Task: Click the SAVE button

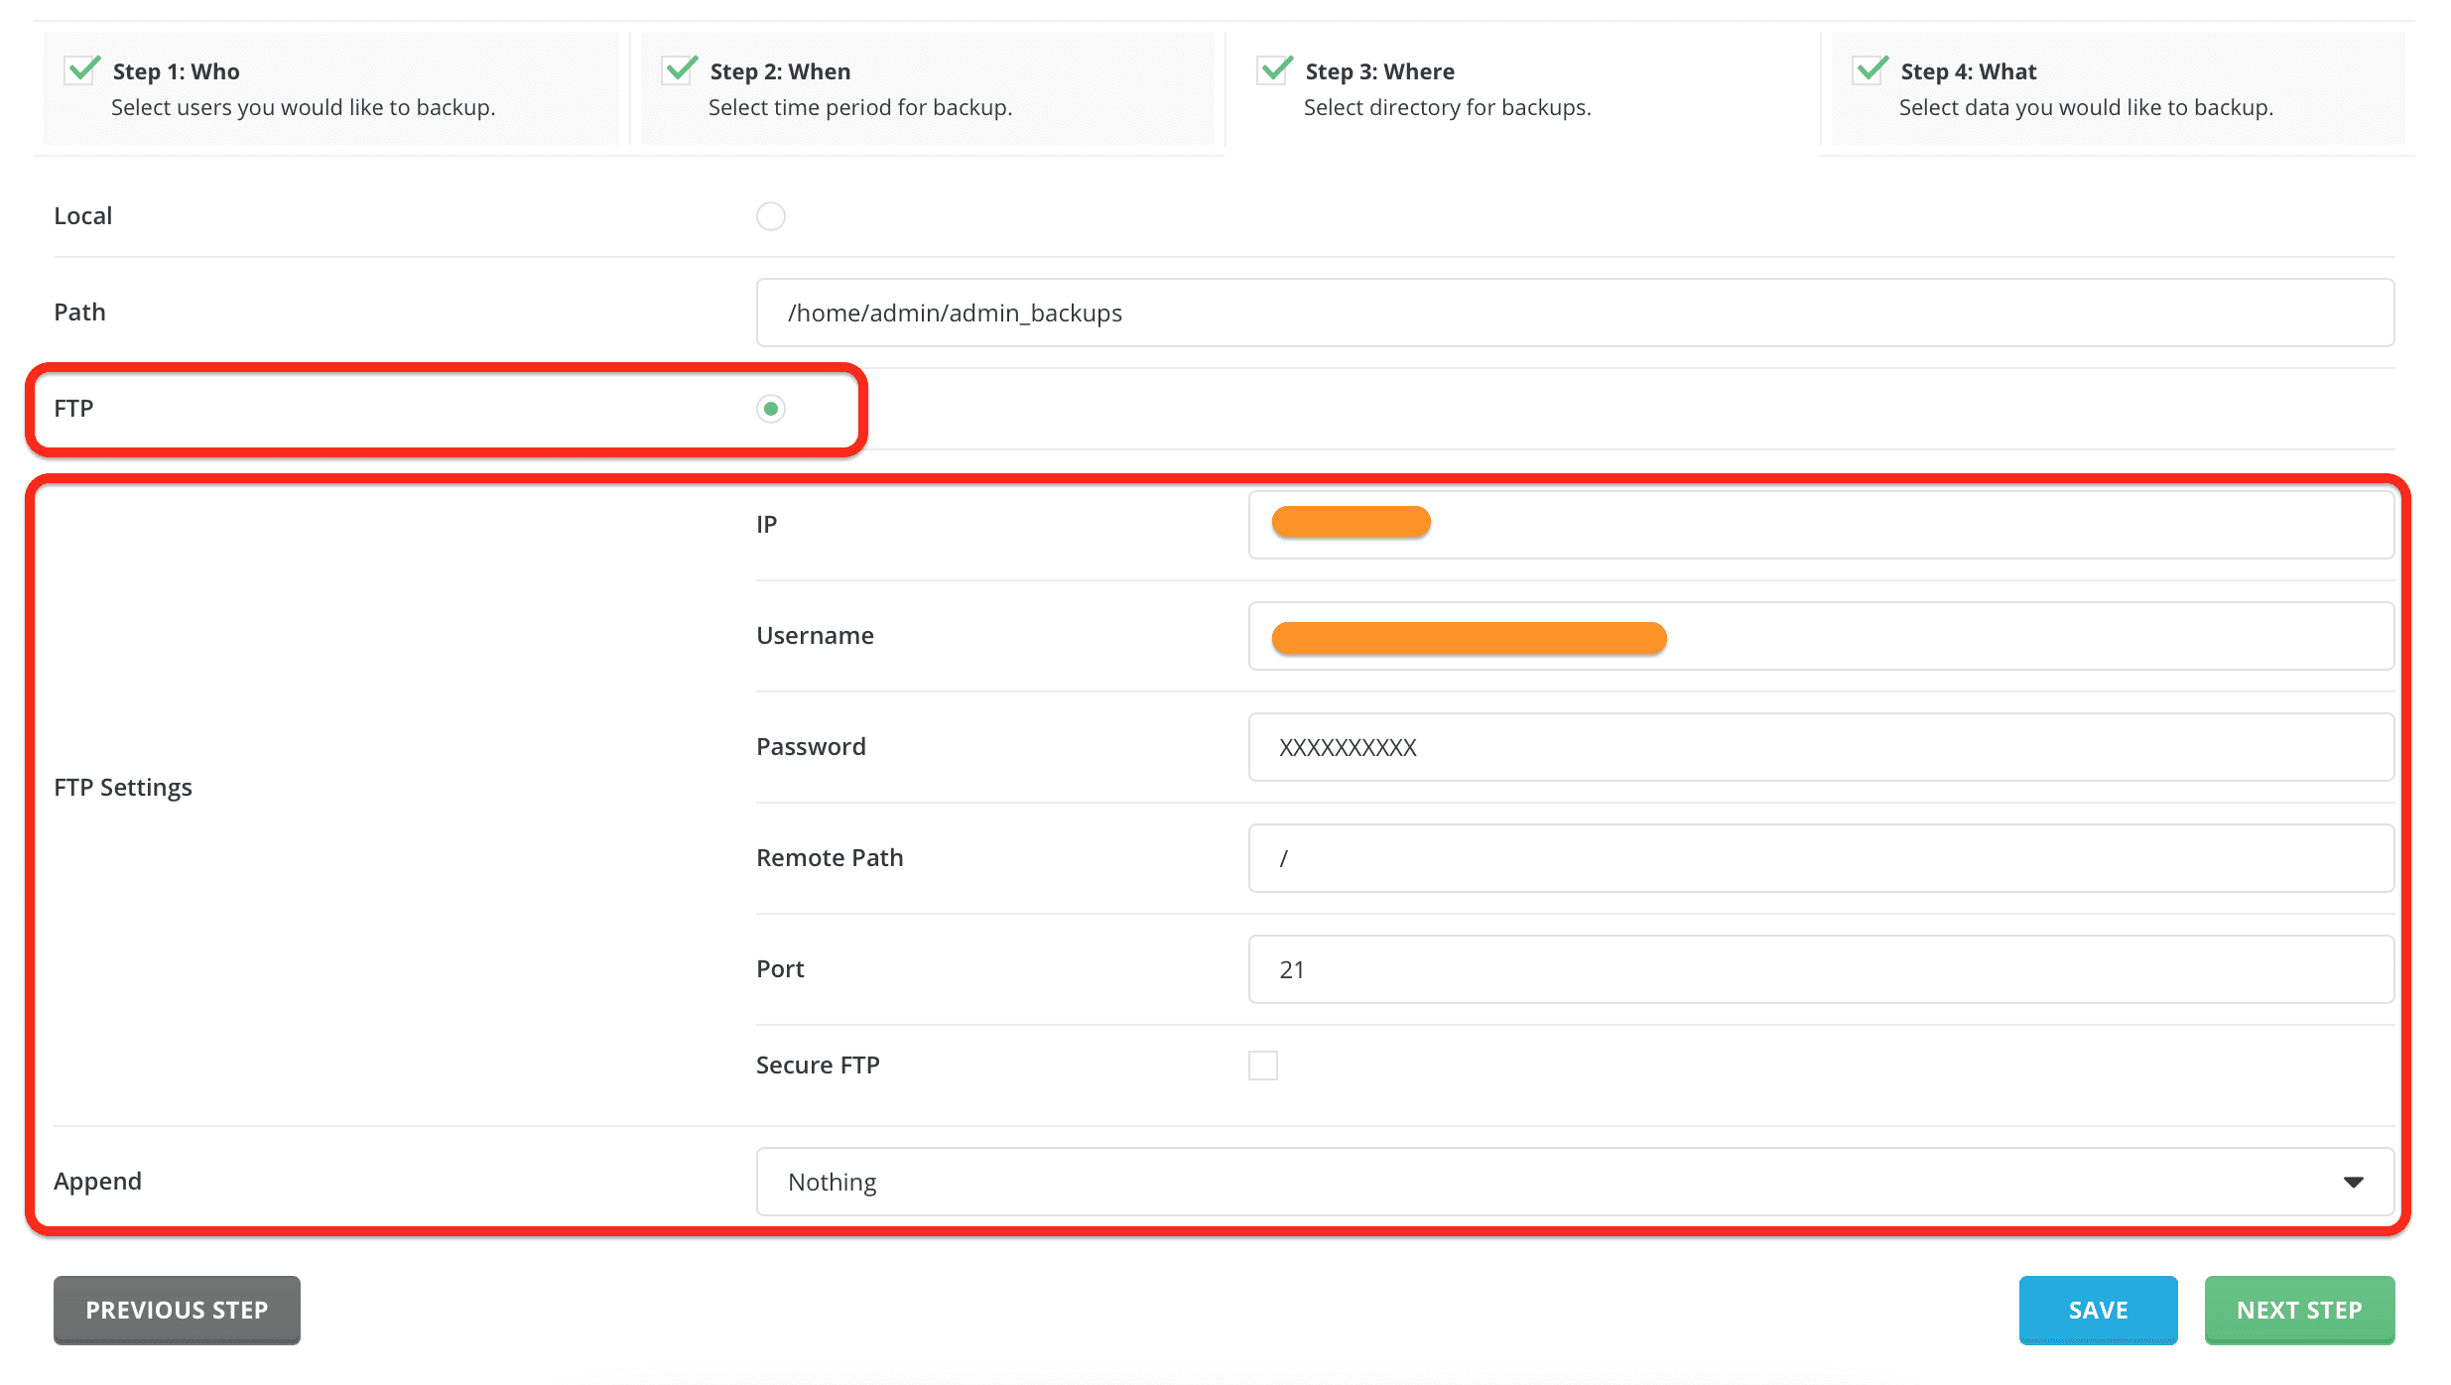Action: pyautogui.click(x=2098, y=1310)
